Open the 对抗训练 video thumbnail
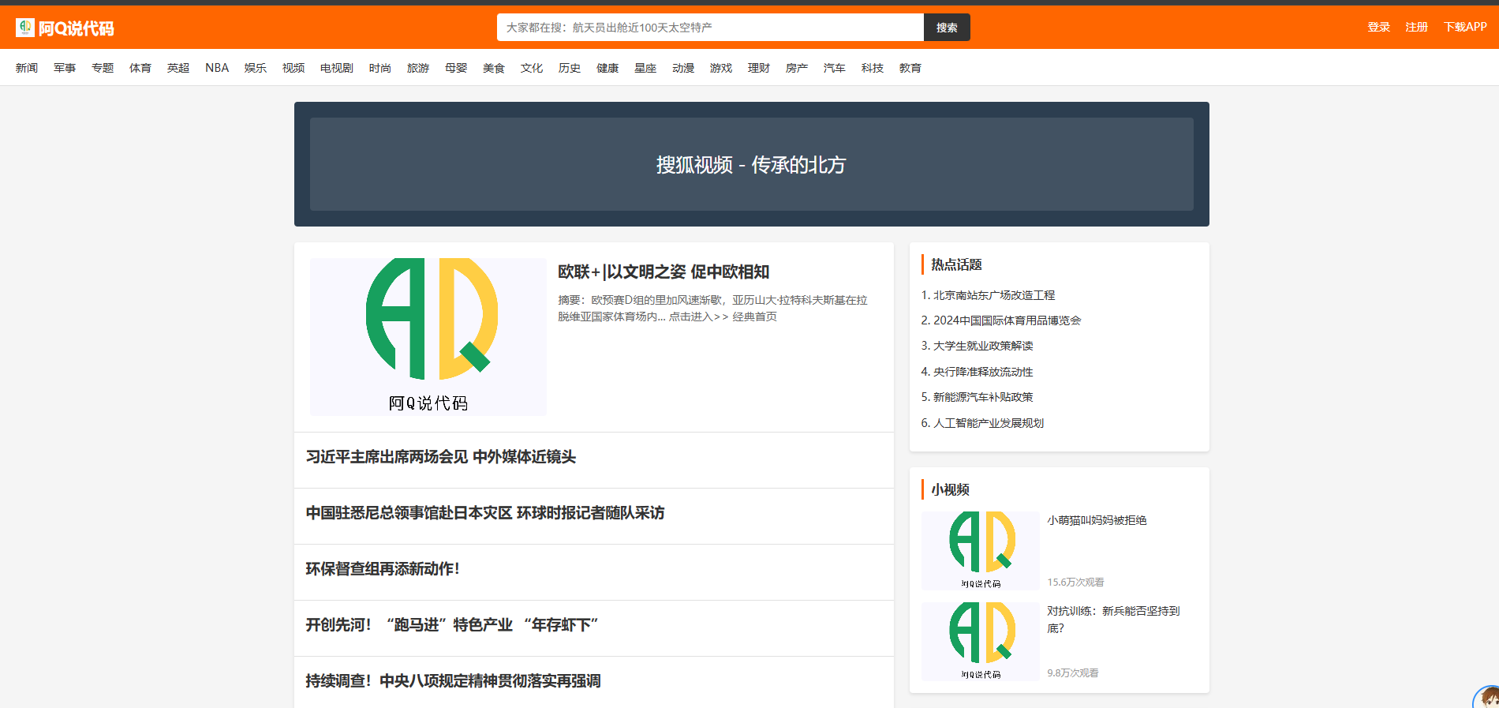The image size is (1499, 708). [x=980, y=642]
